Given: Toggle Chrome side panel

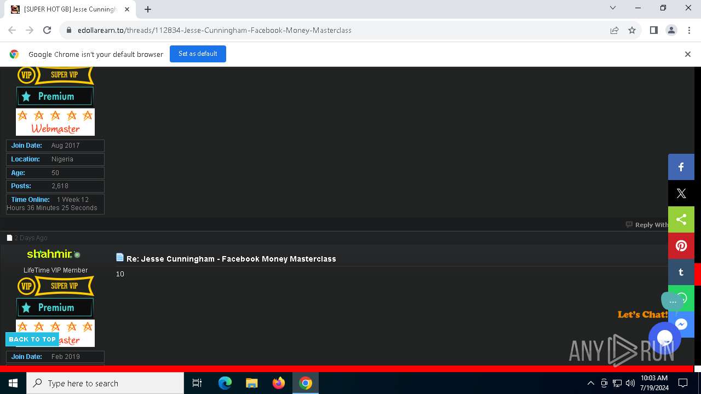Looking at the screenshot, I should pyautogui.click(x=654, y=30).
